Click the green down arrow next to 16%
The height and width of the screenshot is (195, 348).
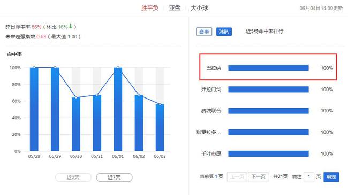point(71,26)
